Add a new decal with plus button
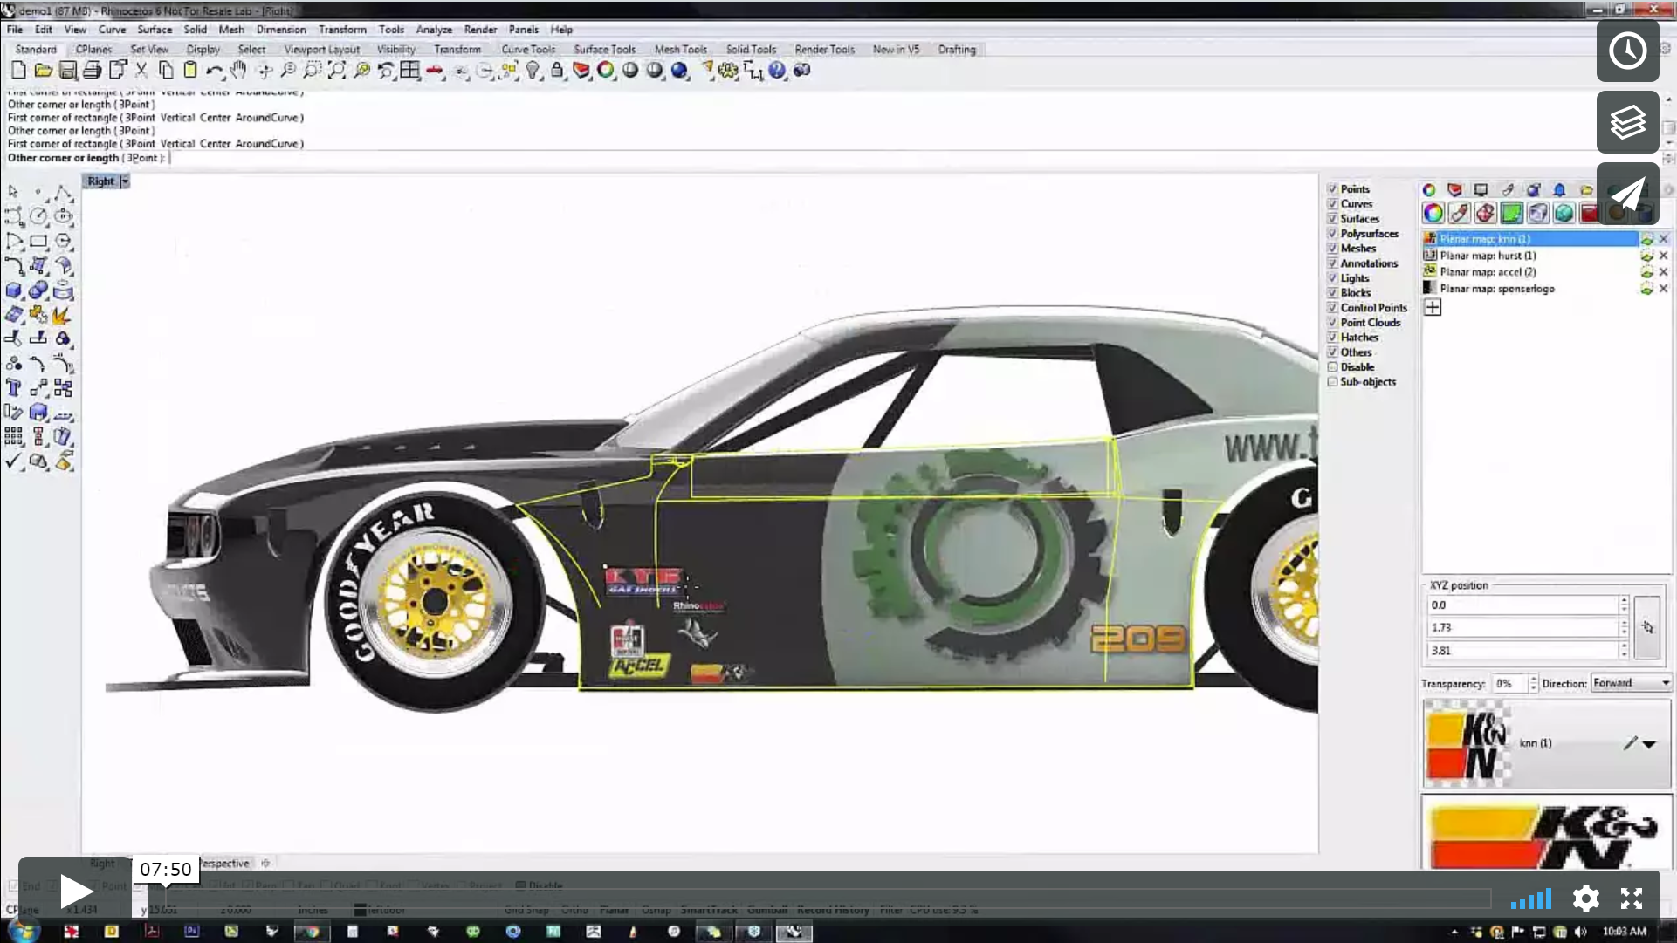1677x943 pixels. click(1433, 307)
